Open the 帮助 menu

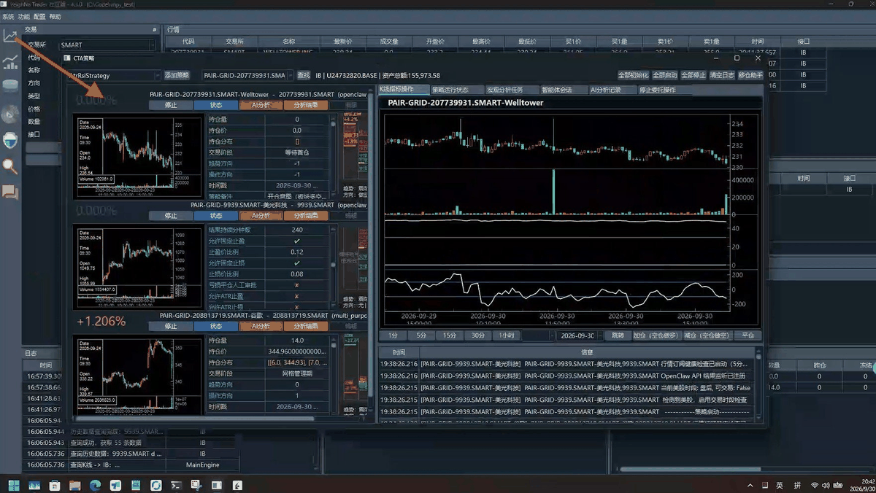tap(55, 17)
